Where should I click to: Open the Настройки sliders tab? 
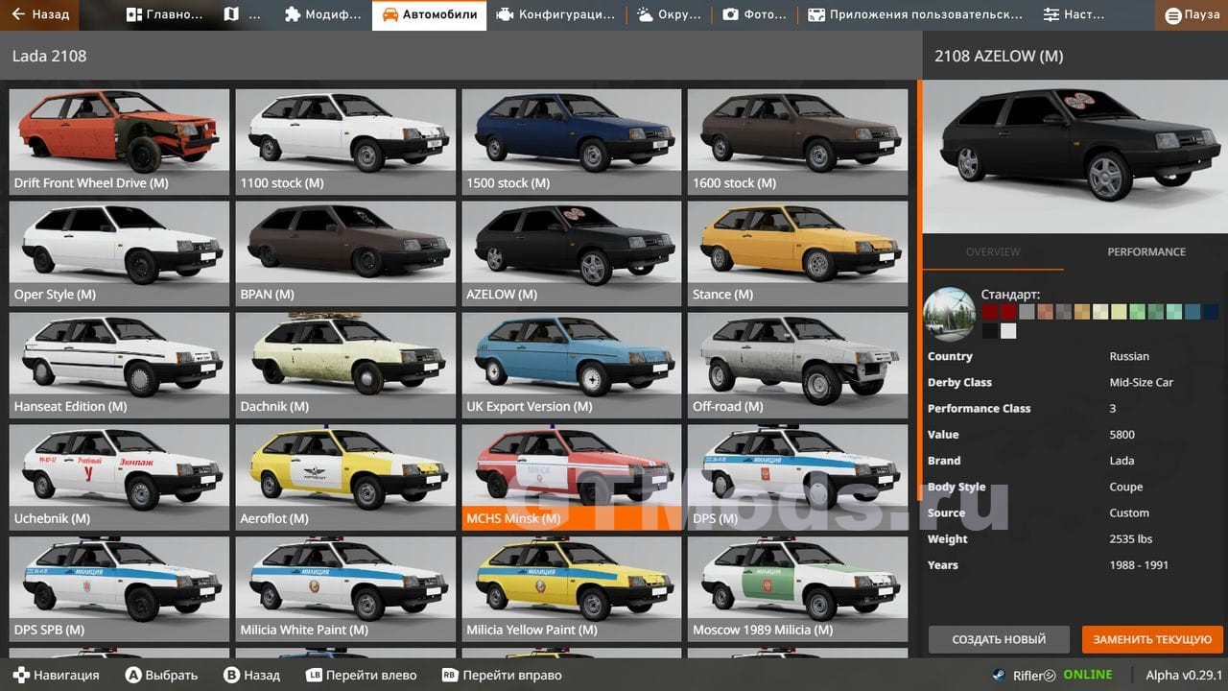pyautogui.click(x=1074, y=14)
